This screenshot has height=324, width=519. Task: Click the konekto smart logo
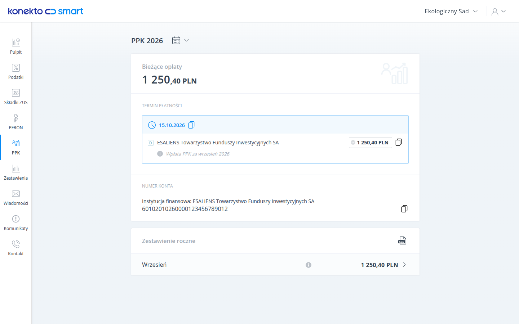[x=46, y=11]
